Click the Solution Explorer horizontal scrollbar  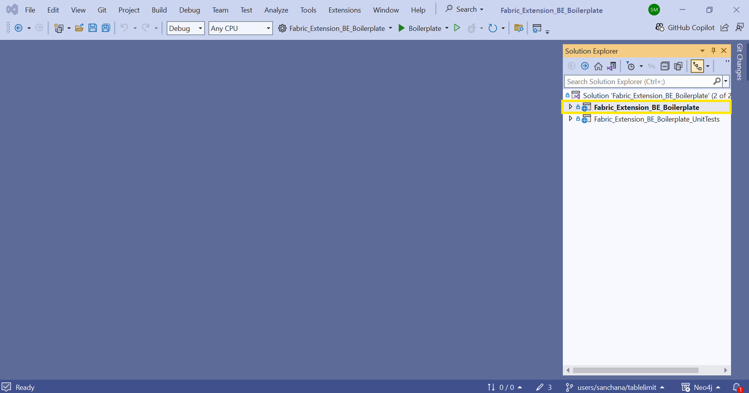(636, 370)
